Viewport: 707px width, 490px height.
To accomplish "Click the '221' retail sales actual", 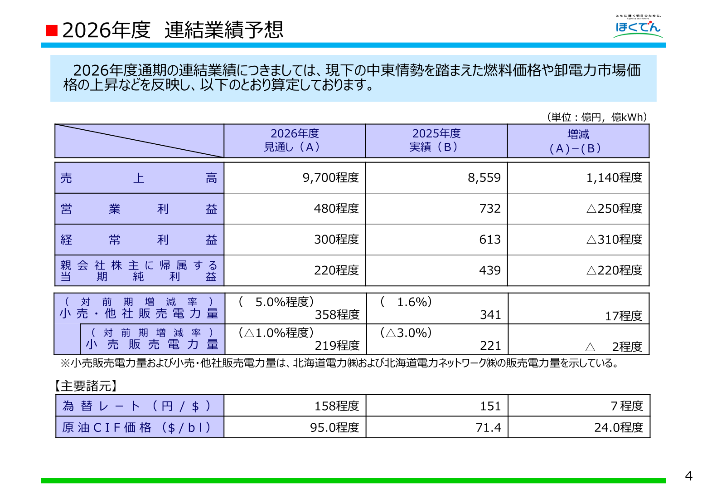I will pos(490,345).
